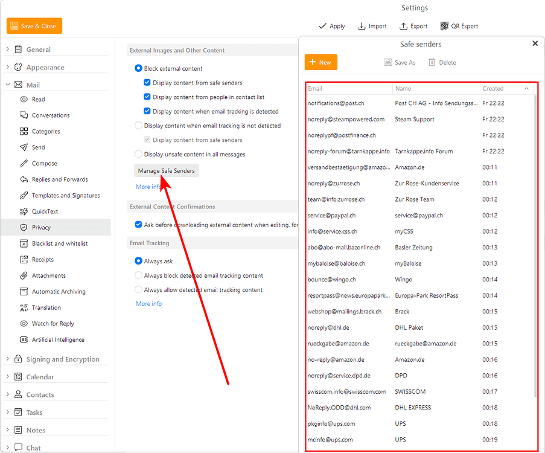Open Compose pencil icon
Image resolution: width=545 pixels, height=453 pixels.
pyautogui.click(x=24, y=163)
